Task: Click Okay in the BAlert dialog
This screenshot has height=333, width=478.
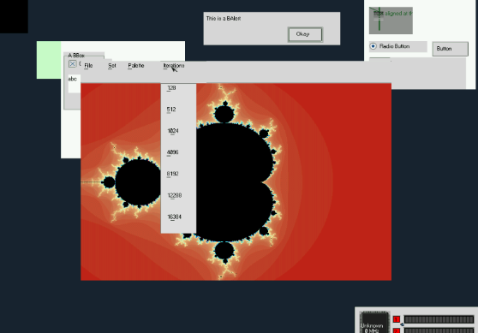Action: [x=305, y=34]
